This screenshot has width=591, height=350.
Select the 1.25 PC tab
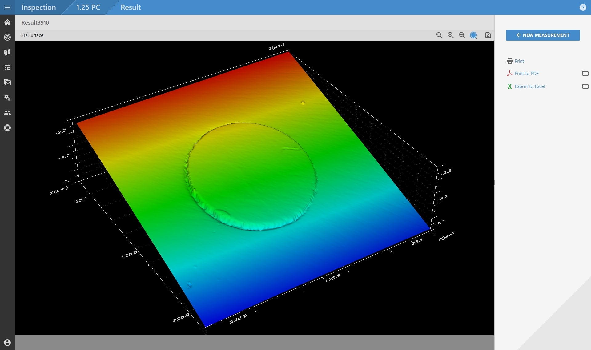point(88,7)
